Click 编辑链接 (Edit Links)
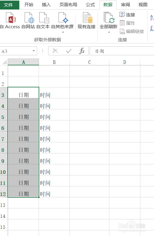The width and height of the screenshot is (154, 236). (132, 31)
